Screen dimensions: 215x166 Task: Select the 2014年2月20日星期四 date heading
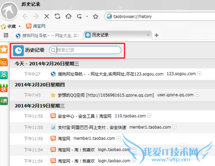pos(40,85)
